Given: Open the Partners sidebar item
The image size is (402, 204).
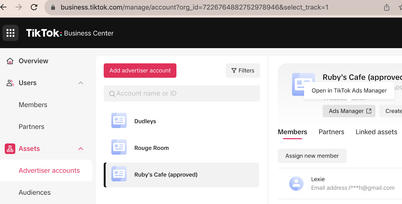Looking at the screenshot, I should 31,127.
